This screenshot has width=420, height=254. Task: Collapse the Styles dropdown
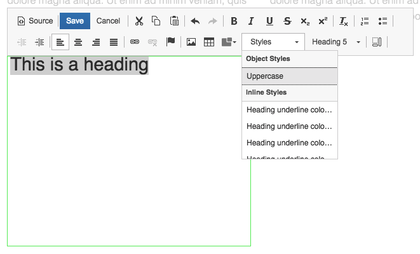273,42
